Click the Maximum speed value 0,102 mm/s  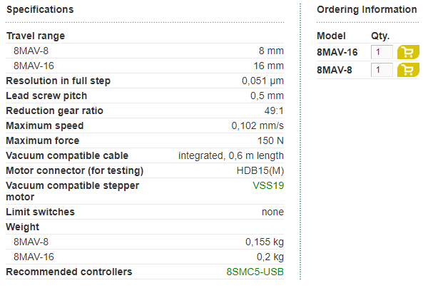pyautogui.click(x=258, y=125)
